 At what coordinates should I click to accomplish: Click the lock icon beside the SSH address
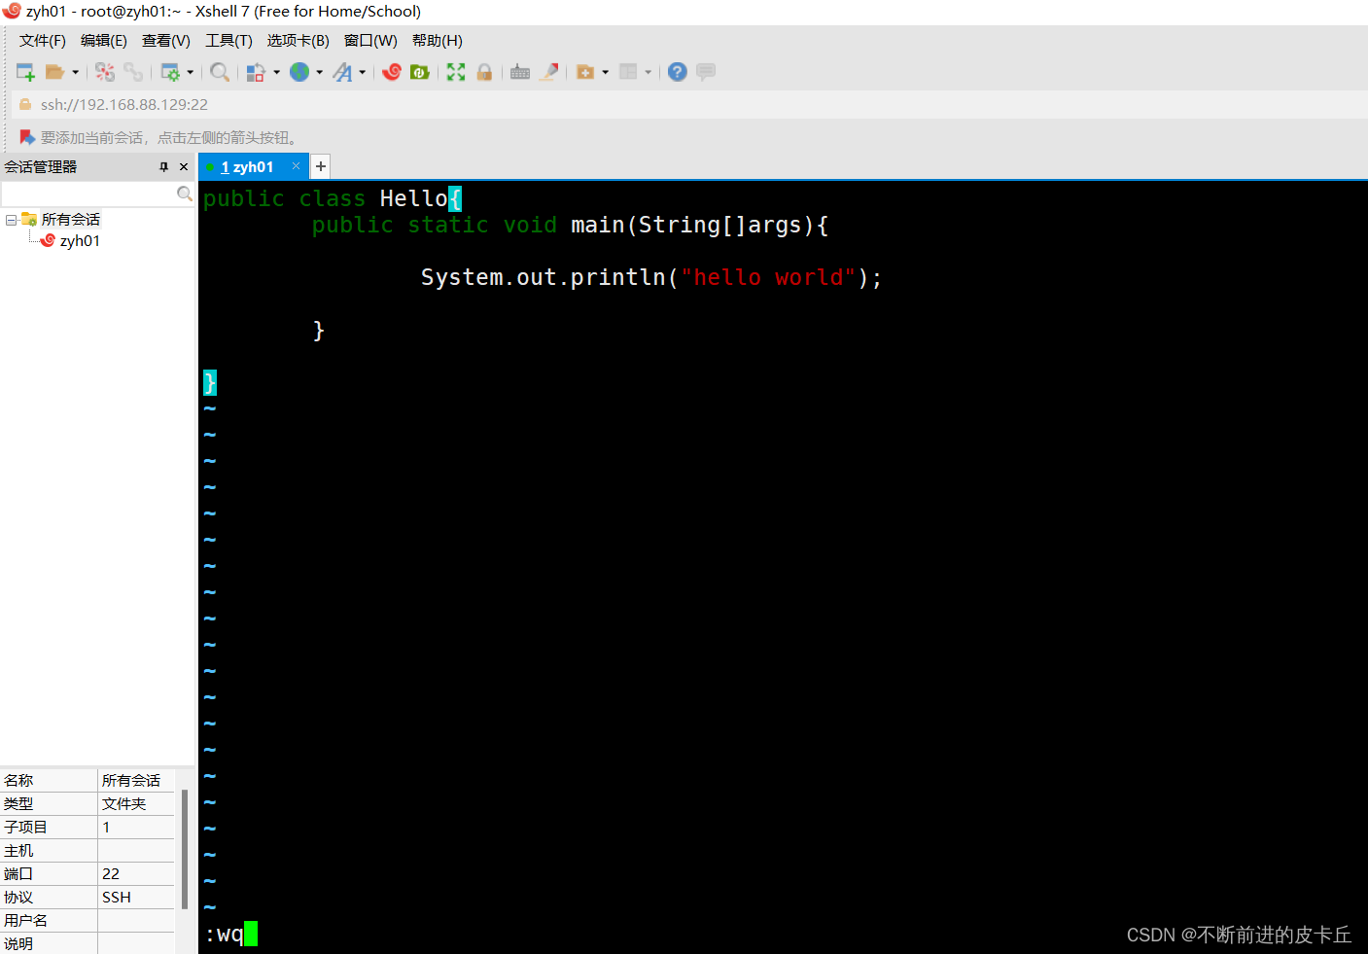click(x=25, y=104)
